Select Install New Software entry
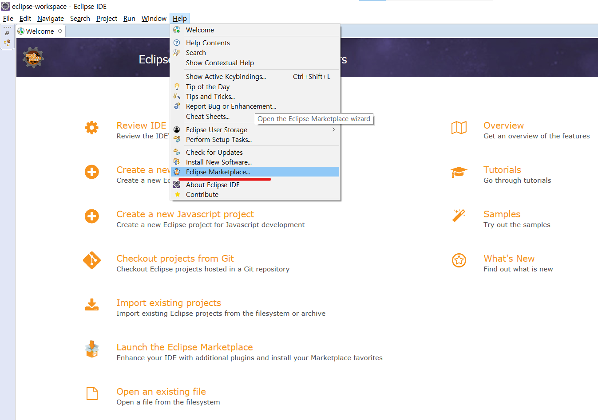598x420 pixels. [x=255, y=162]
